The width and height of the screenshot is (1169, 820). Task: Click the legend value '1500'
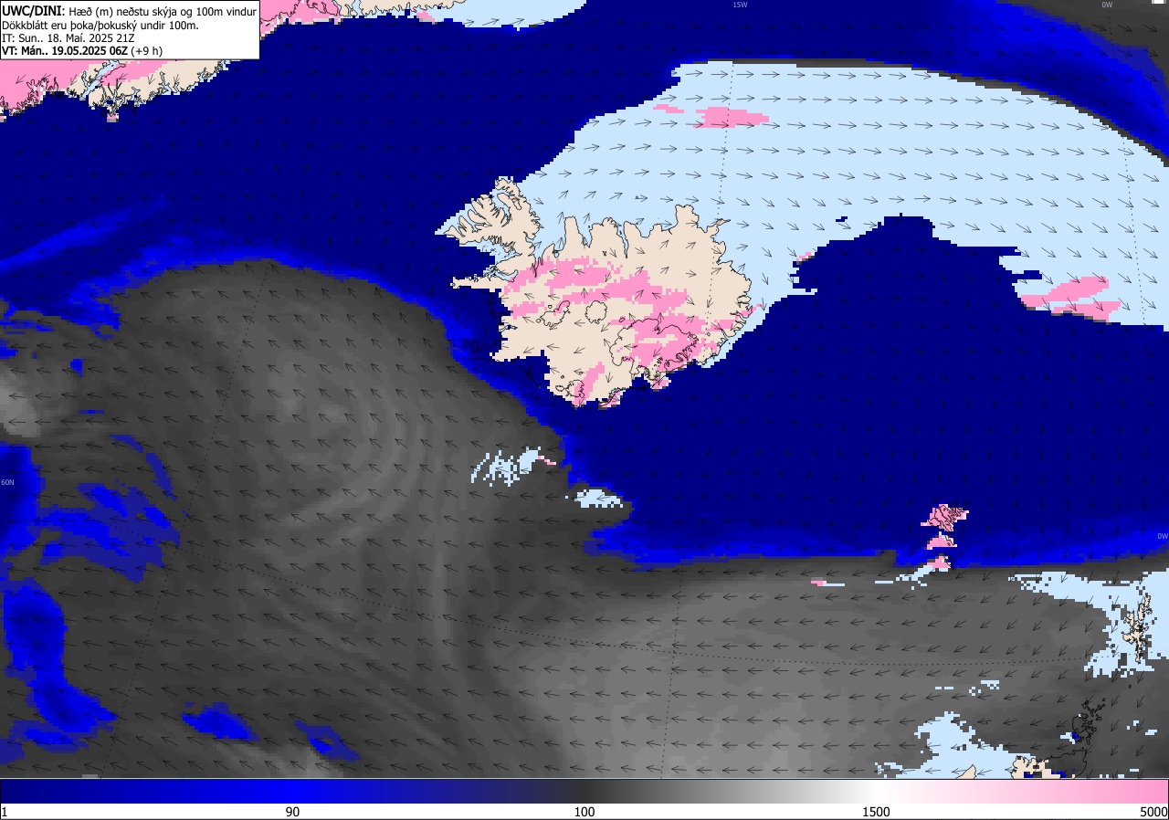(877, 812)
